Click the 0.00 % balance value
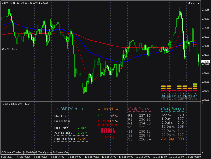This screenshot has height=159, width=211. coord(83,133)
